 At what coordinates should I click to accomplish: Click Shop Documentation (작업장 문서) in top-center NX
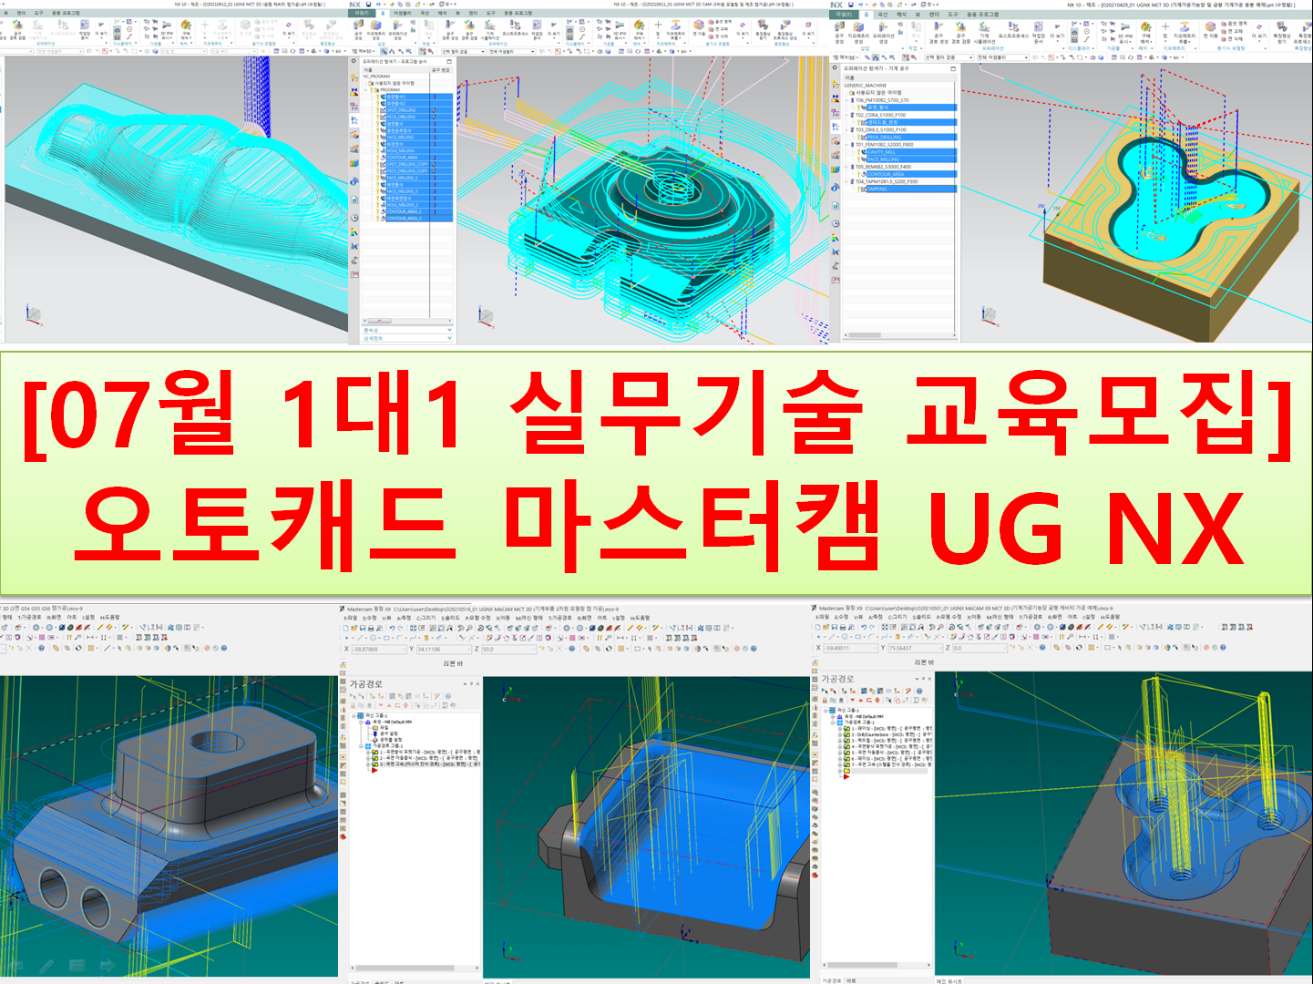point(537,30)
